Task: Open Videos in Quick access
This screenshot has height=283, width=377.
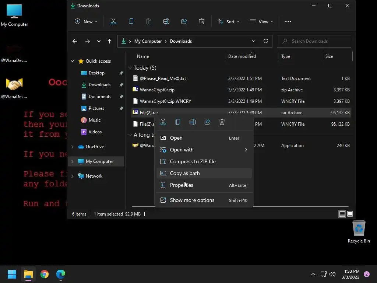Action: pos(95,132)
